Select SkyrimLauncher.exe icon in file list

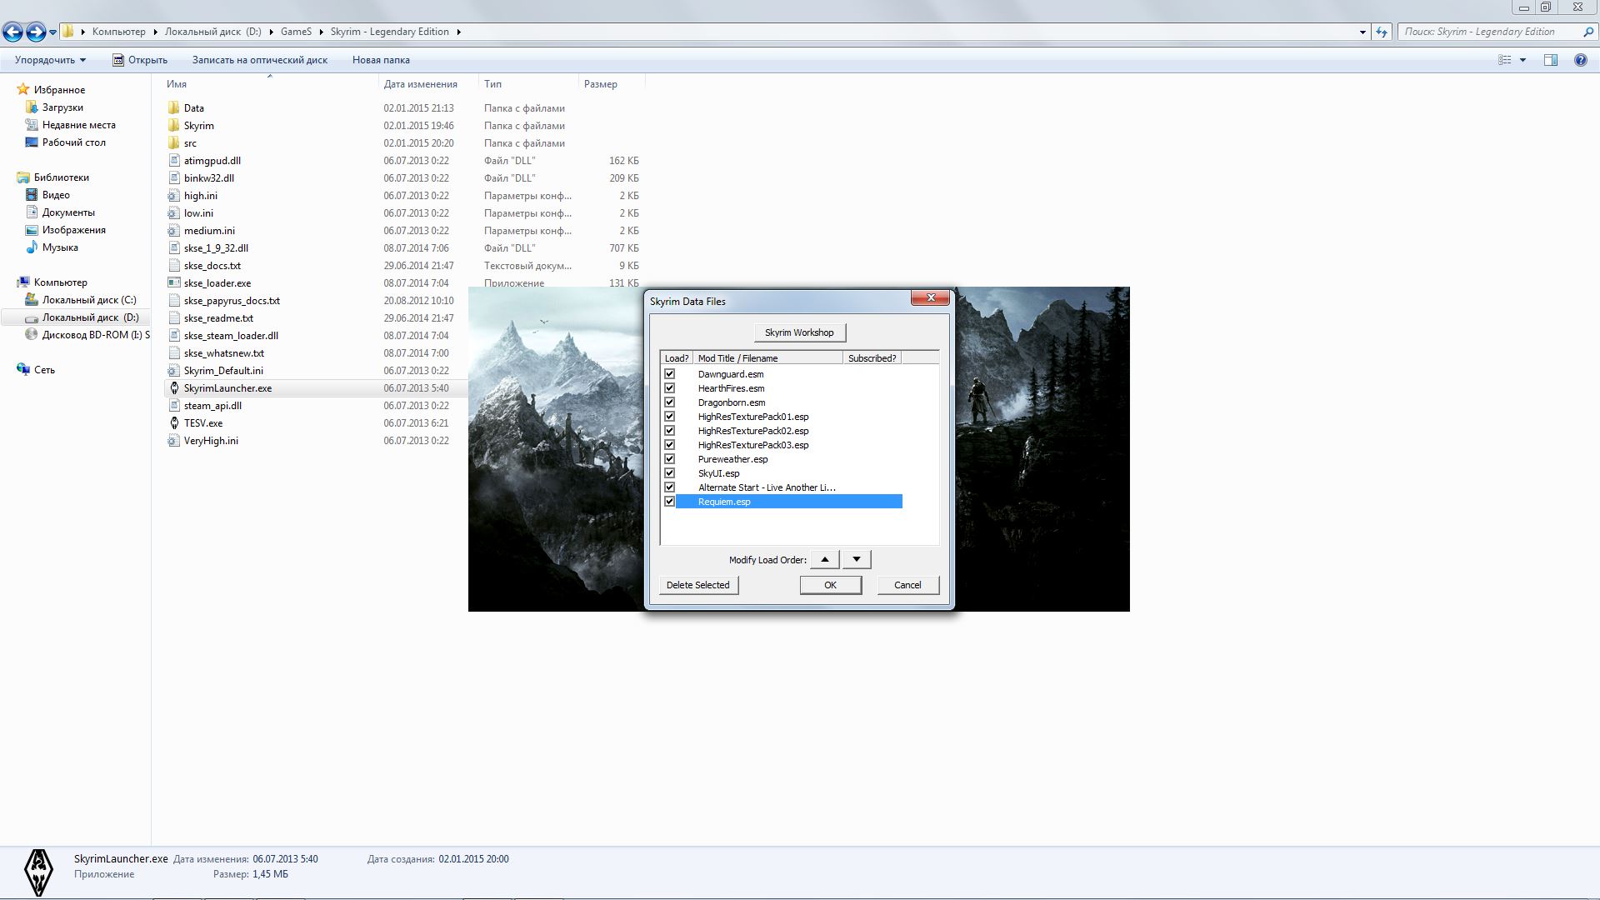point(173,387)
